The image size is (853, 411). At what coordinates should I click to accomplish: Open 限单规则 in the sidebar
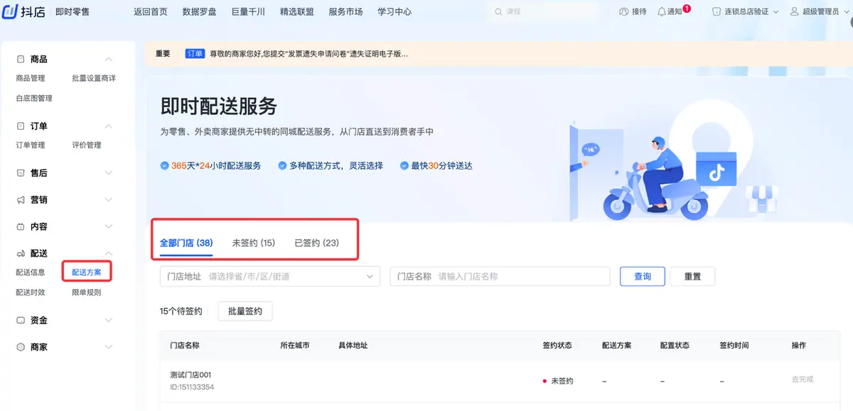click(x=87, y=292)
